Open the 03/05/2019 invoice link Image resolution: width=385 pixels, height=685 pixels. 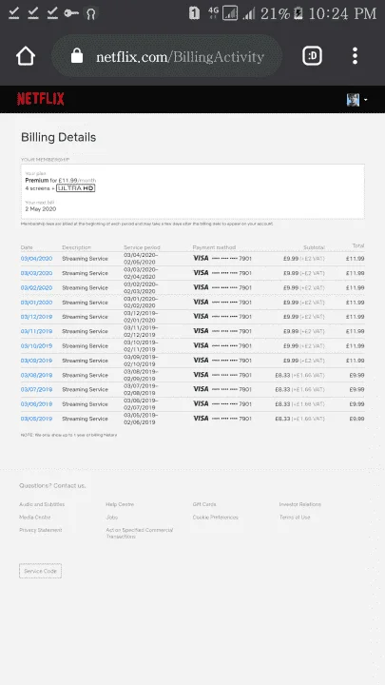click(36, 419)
